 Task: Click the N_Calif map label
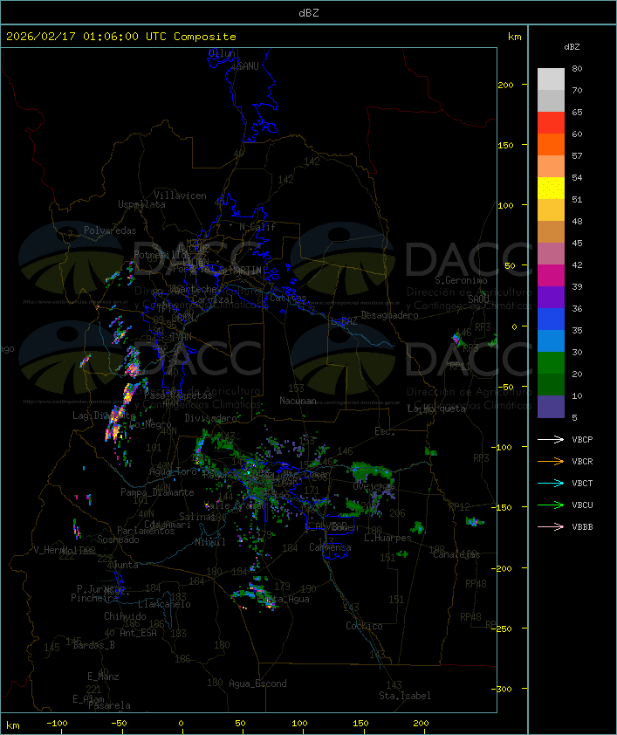tap(257, 227)
